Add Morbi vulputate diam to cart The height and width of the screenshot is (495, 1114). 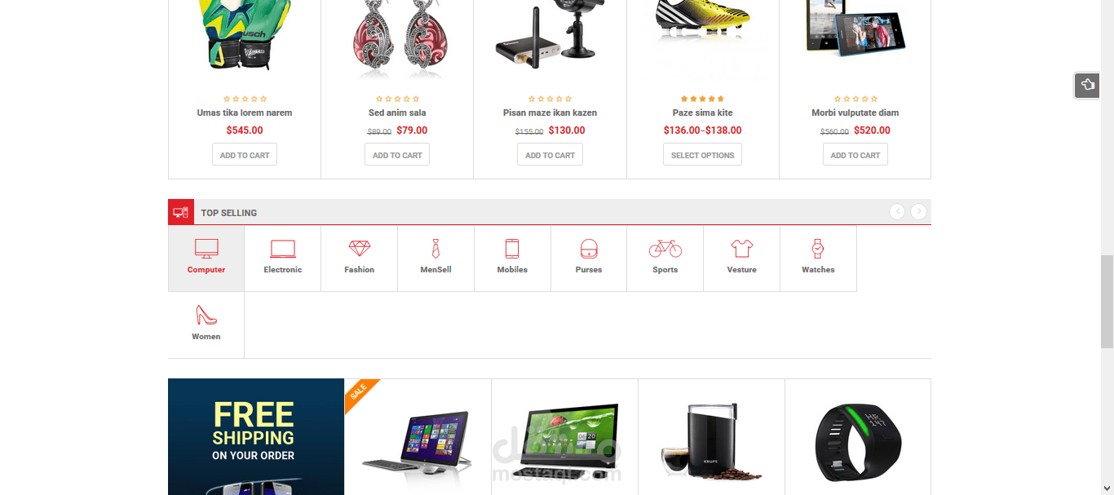click(855, 155)
